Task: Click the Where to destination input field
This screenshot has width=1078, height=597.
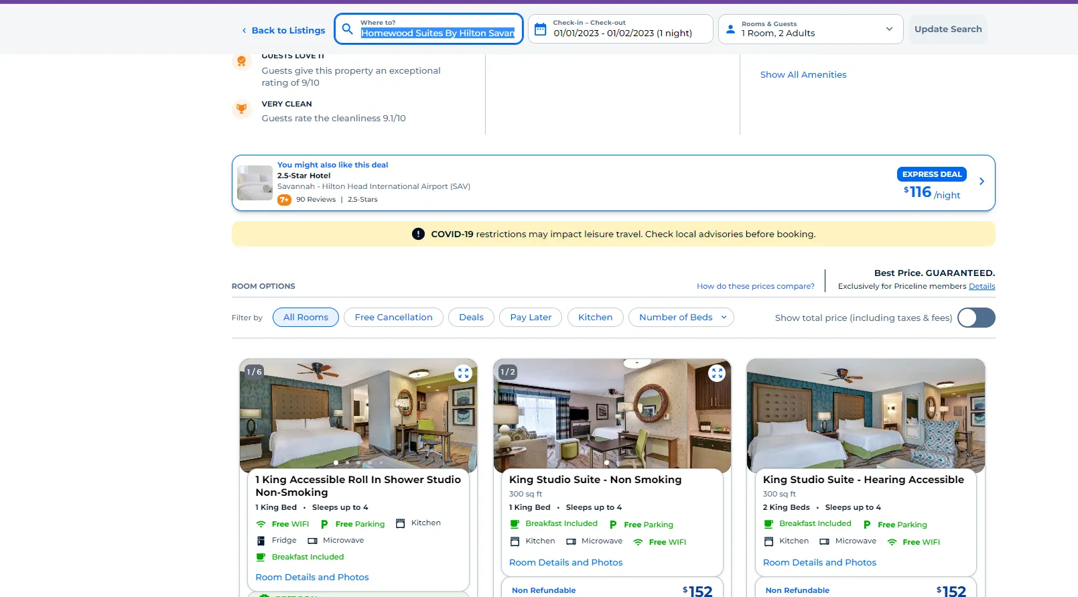Action: 437,33
